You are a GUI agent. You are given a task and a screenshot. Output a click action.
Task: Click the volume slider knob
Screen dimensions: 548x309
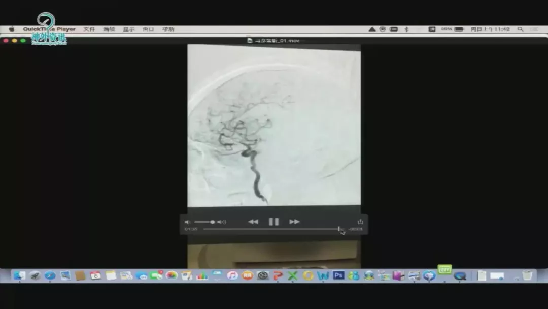tap(212, 222)
